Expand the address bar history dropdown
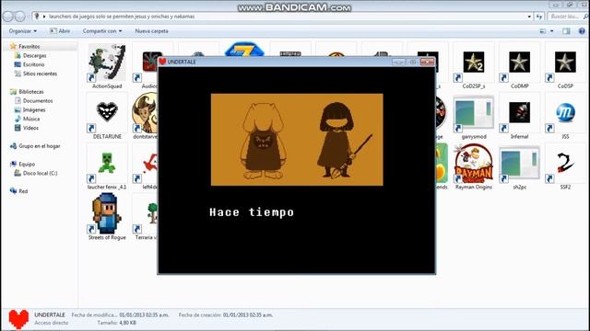This screenshot has width=590, height=331. [529, 17]
